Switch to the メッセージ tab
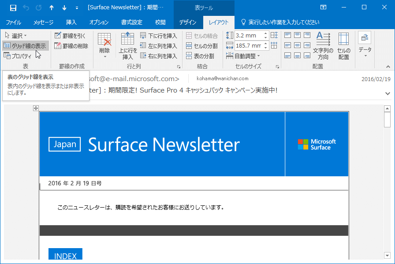 (x=43, y=22)
